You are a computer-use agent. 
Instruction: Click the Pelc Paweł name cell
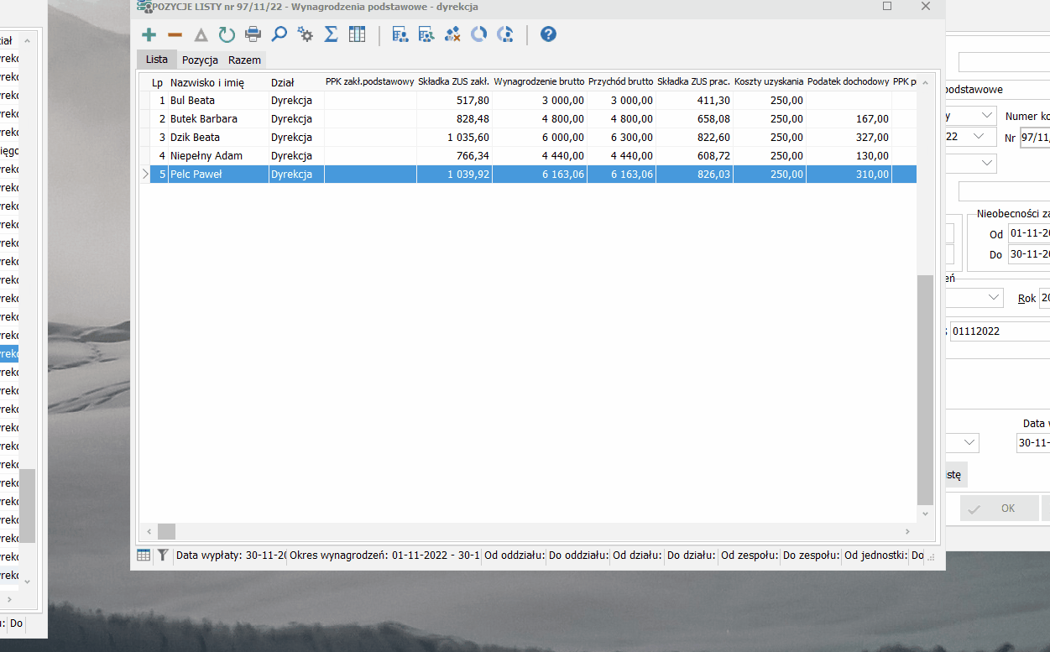coord(218,175)
